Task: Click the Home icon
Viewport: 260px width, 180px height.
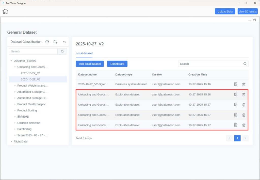Action: click(x=5, y=11)
